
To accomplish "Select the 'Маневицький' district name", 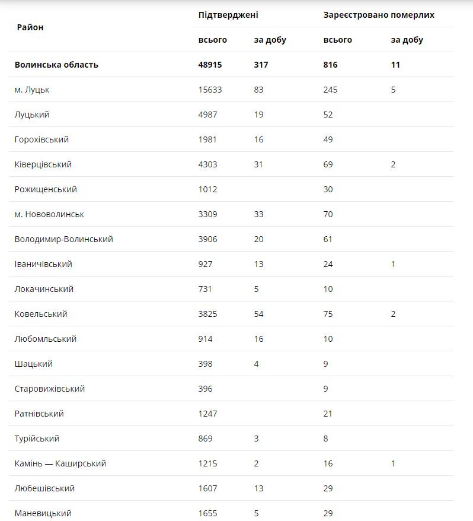I will [x=43, y=513].
